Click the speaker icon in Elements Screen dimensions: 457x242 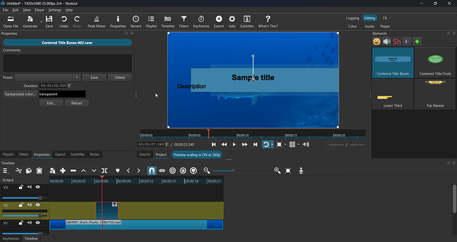click(387, 42)
